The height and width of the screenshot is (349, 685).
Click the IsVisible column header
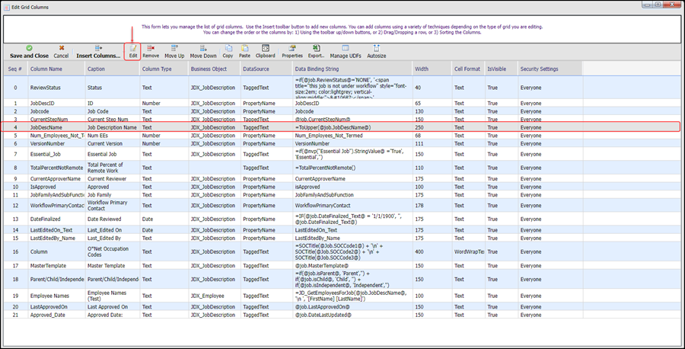(x=501, y=69)
